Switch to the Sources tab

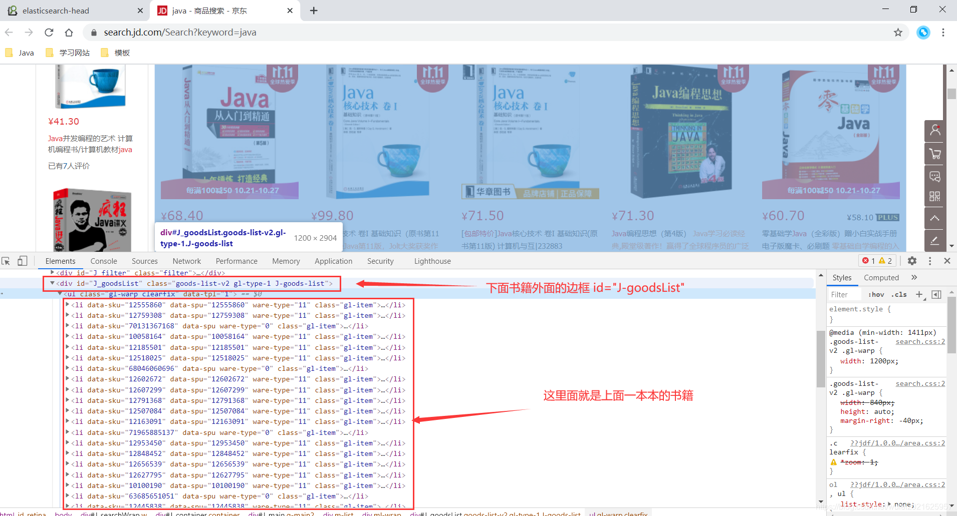[145, 261]
